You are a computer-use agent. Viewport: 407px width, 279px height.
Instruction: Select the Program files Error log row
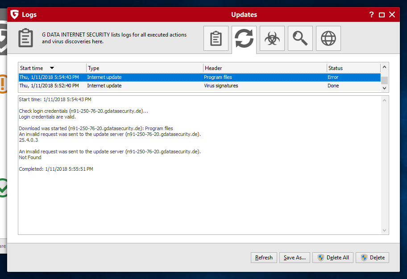pos(199,77)
